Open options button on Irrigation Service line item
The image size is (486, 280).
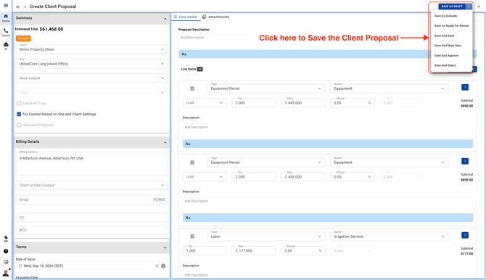(465, 235)
